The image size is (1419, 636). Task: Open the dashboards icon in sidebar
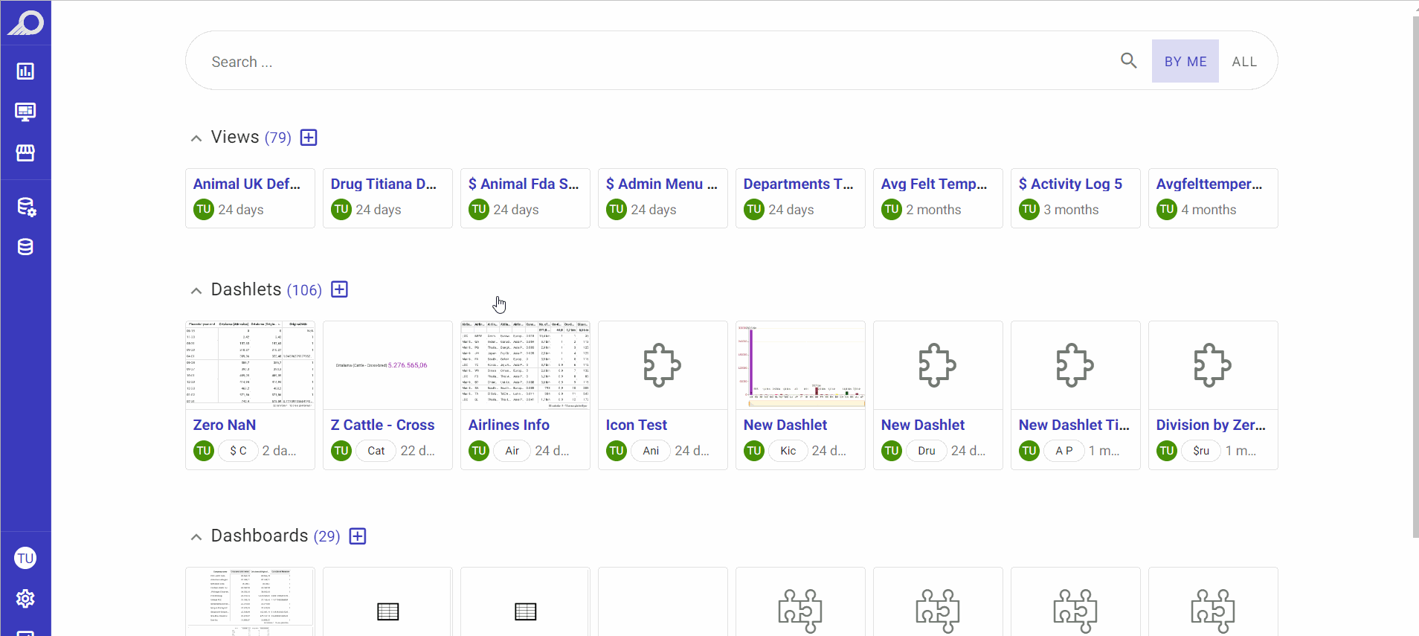pyautogui.click(x=25, y=71)
